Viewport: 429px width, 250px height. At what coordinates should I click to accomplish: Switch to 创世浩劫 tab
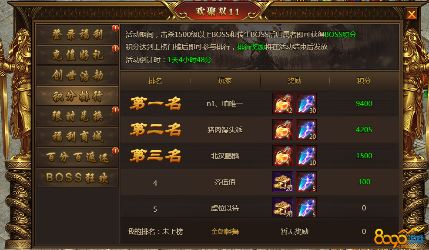[77, 75]
